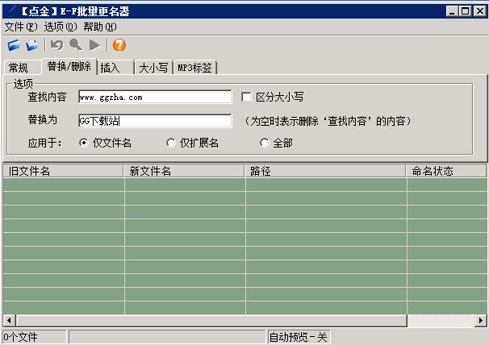The width and height of the screenshot is (489, 345).
Task: Select the 仅扩展名 radio button
Action: (170, 143)
